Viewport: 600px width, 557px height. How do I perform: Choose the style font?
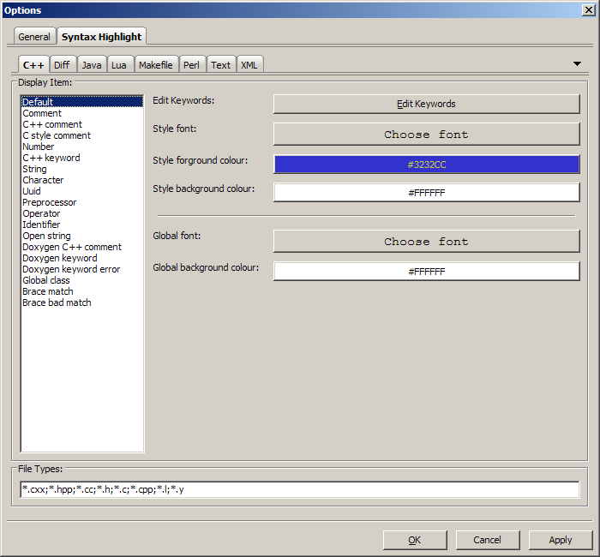point(426,135)
